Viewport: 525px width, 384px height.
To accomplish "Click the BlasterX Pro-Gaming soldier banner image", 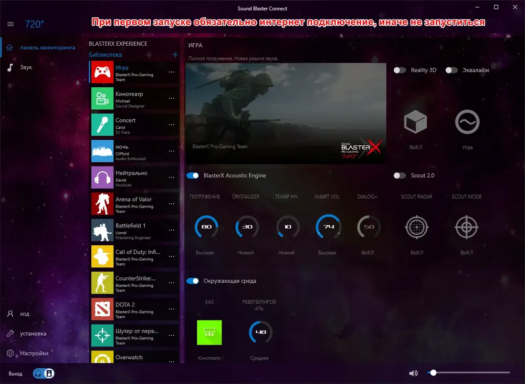I will (x=286, y=113).
